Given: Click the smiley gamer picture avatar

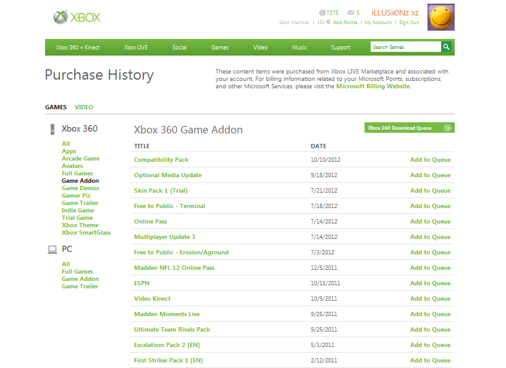Looking at the screenshot, I should pyautogui.click(x=441, y=17).
